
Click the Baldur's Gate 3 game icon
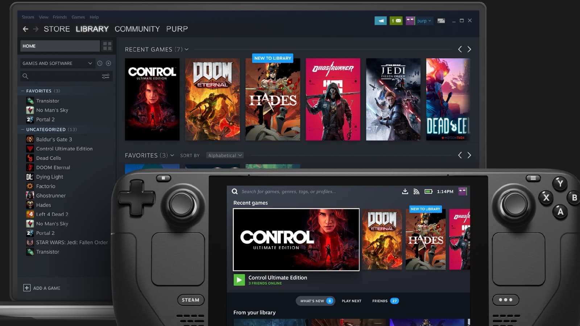click(30, 139)
